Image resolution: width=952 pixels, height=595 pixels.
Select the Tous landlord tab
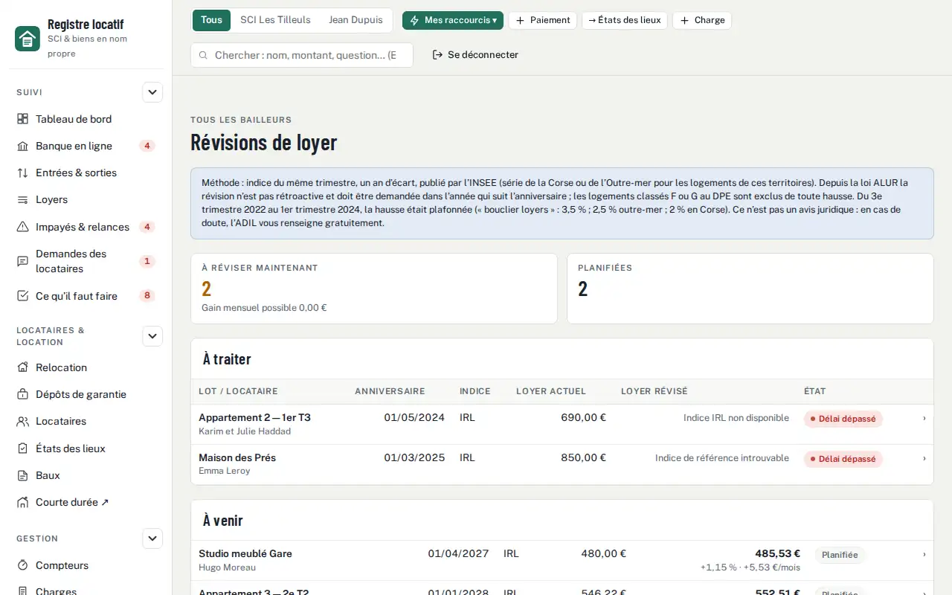click(x=211, y=20)
